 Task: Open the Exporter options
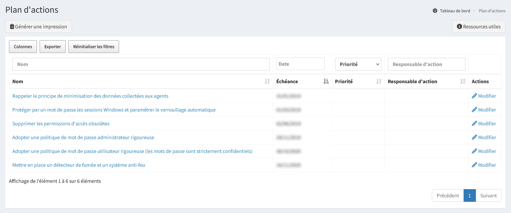53,47
